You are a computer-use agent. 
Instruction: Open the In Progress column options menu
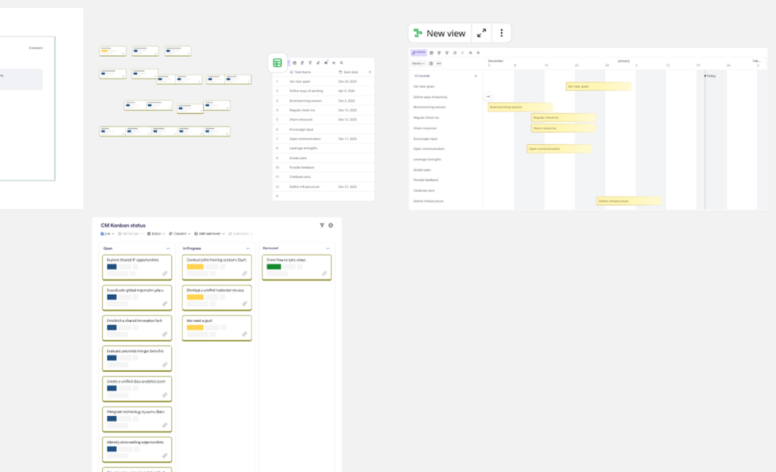pos(248,248)
